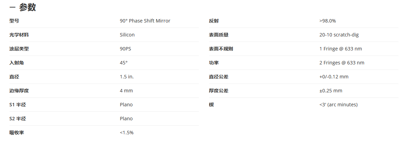The height and width of the screenshot is (153, 406).
Task: Click the S2 半径 label
Action: [x=18, y=119]
